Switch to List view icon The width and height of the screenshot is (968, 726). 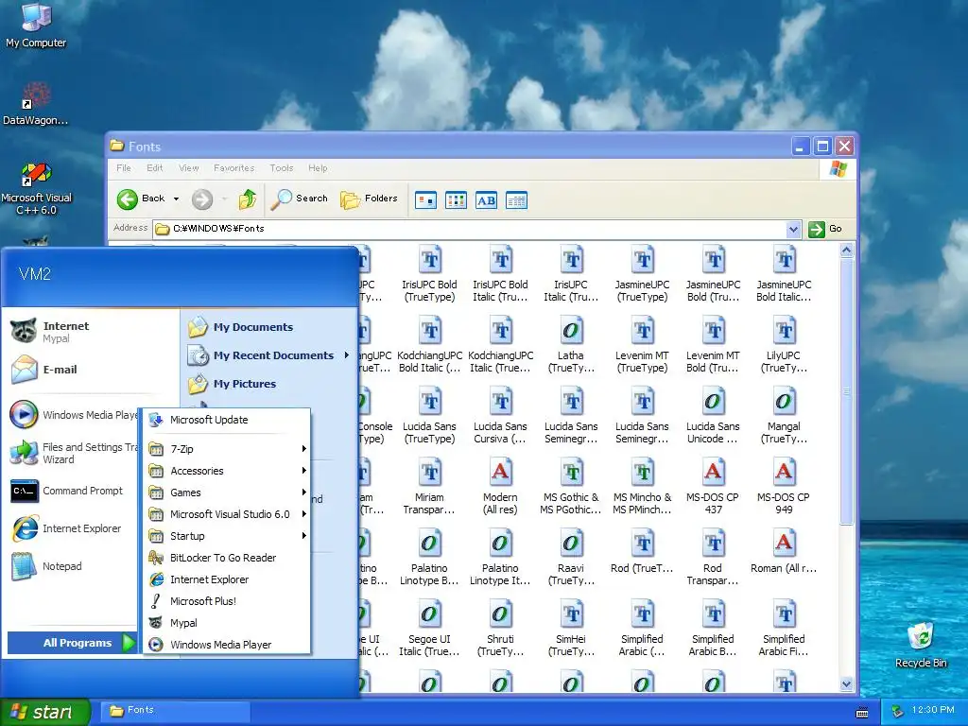coord(456,200)
